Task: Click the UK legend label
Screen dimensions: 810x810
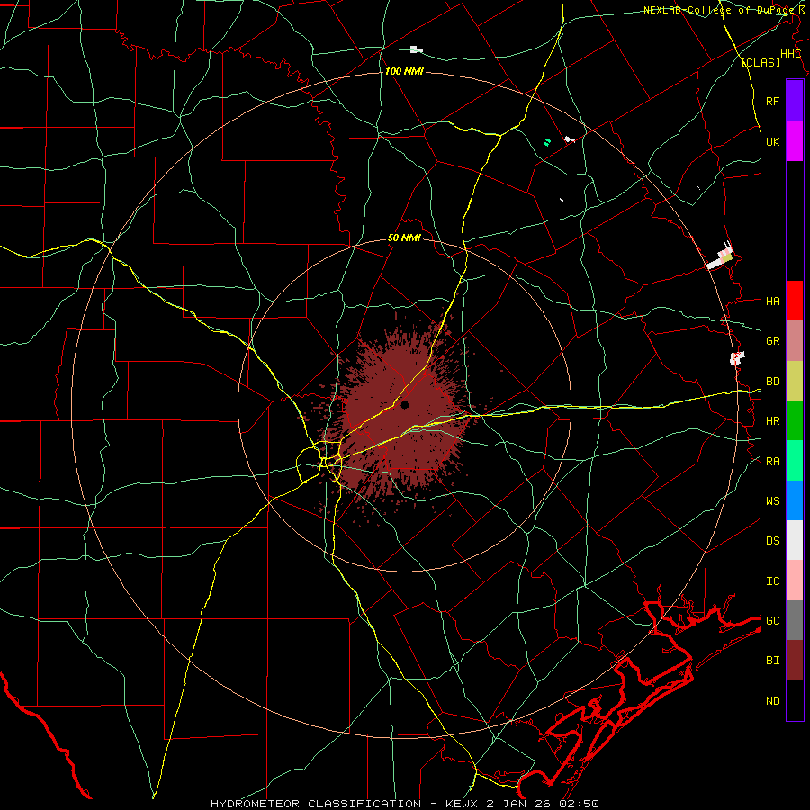Action: click(773, 141)
